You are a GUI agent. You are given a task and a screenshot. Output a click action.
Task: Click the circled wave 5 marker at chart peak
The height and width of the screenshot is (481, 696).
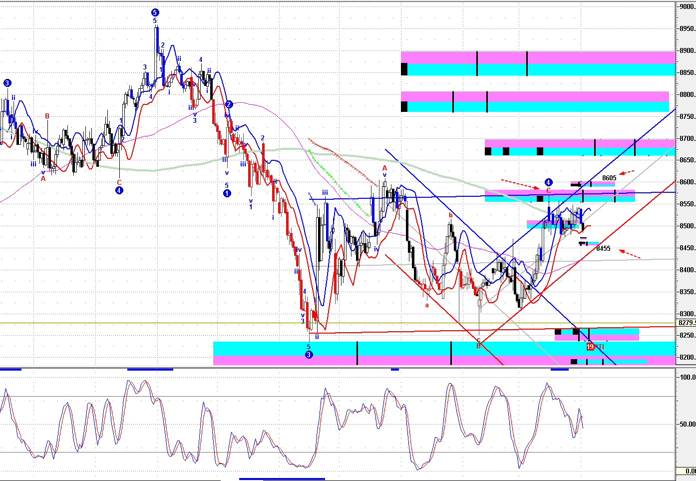tap(155, 12)
